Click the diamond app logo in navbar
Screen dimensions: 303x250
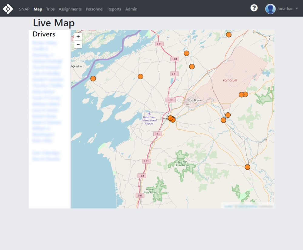pos(8,9)
